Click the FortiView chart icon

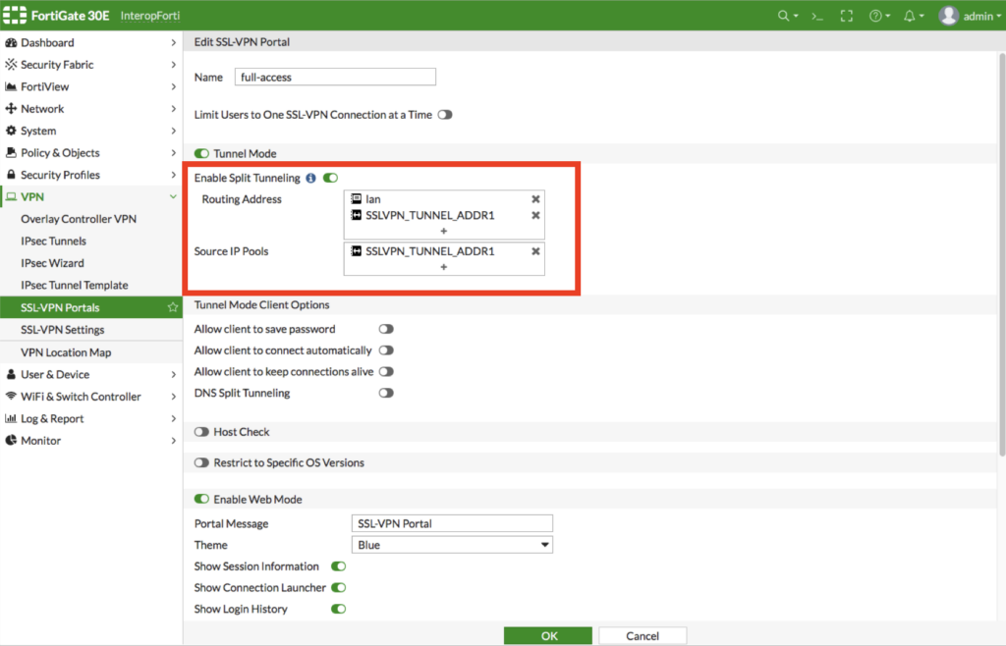point(11,86)
